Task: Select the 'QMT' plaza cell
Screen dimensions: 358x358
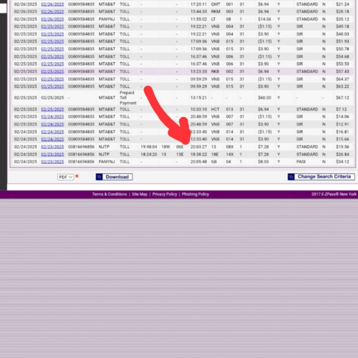Action: [x=216, y=4]
